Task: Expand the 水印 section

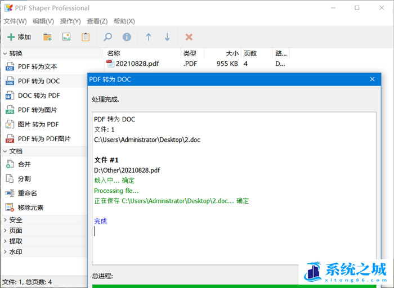Action: point(5,251)
